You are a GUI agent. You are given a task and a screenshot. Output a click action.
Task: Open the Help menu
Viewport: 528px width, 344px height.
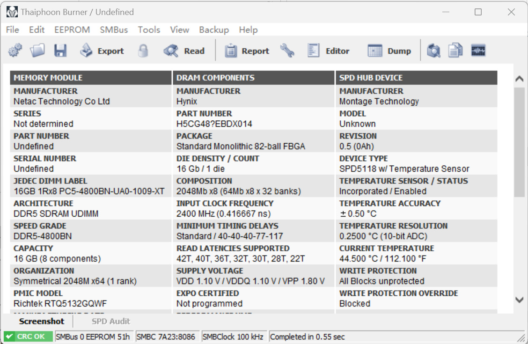click(x=248, y=29)
